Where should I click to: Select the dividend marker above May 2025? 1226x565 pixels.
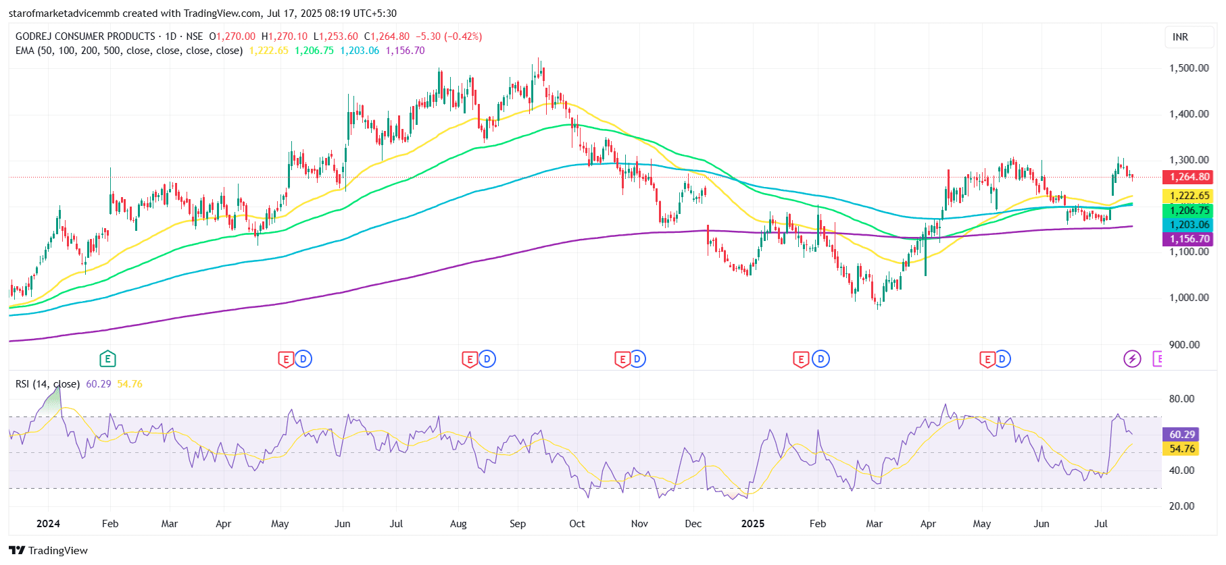coord(1002,359)
